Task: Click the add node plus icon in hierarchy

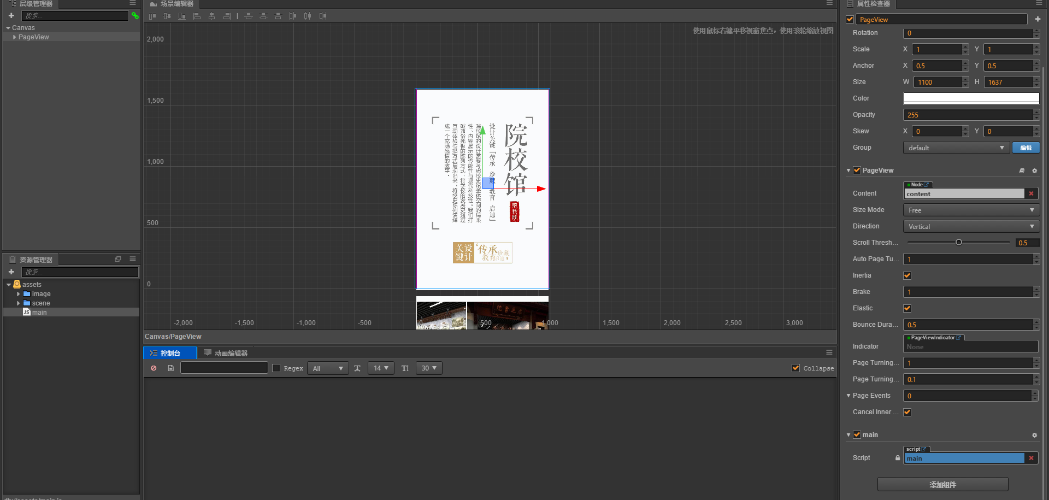Action: point(11,16)
